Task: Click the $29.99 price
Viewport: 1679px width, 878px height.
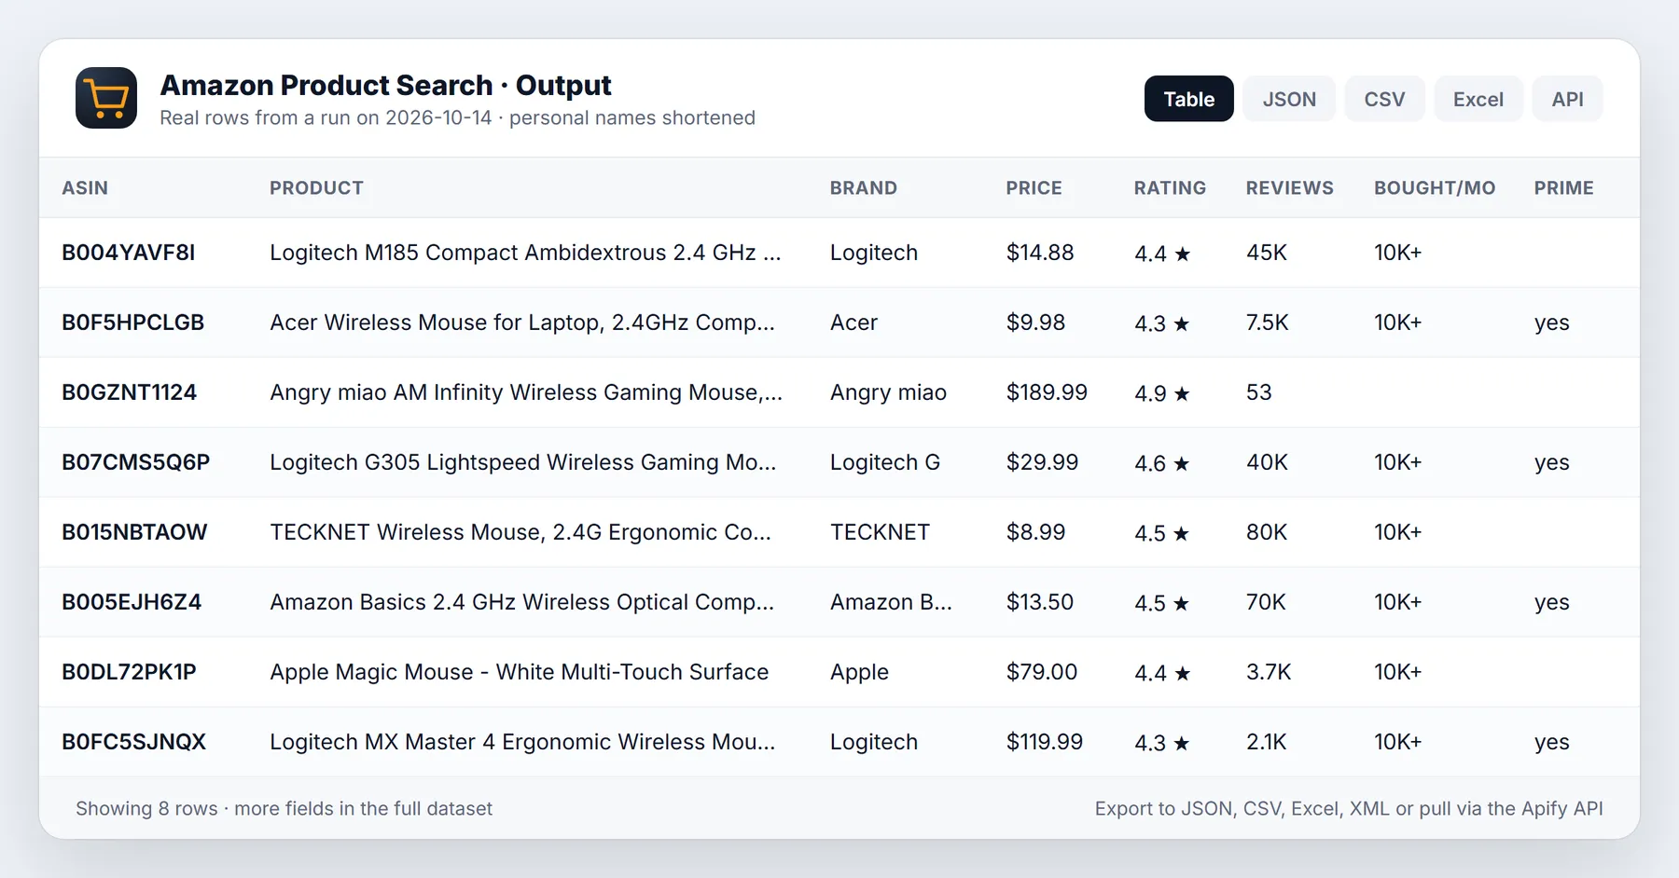Action: pyautogui.click(x=1042, y=462)
